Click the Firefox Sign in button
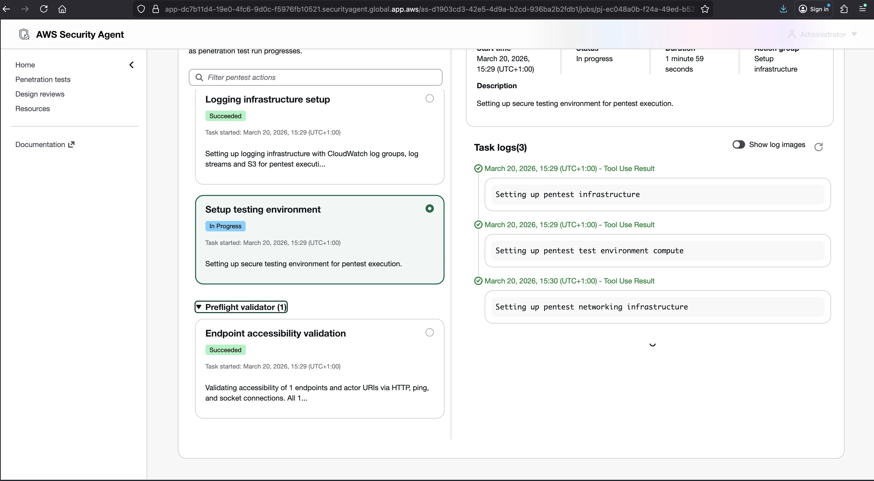The height and width of the screenshot is (481, 874). pyautogui.click(x=814, y=9)
